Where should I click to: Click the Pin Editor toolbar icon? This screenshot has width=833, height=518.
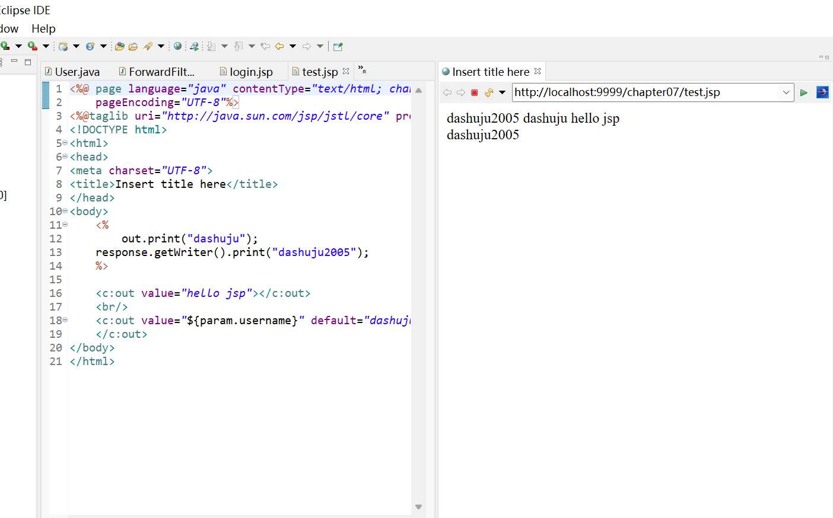(338, 46)
